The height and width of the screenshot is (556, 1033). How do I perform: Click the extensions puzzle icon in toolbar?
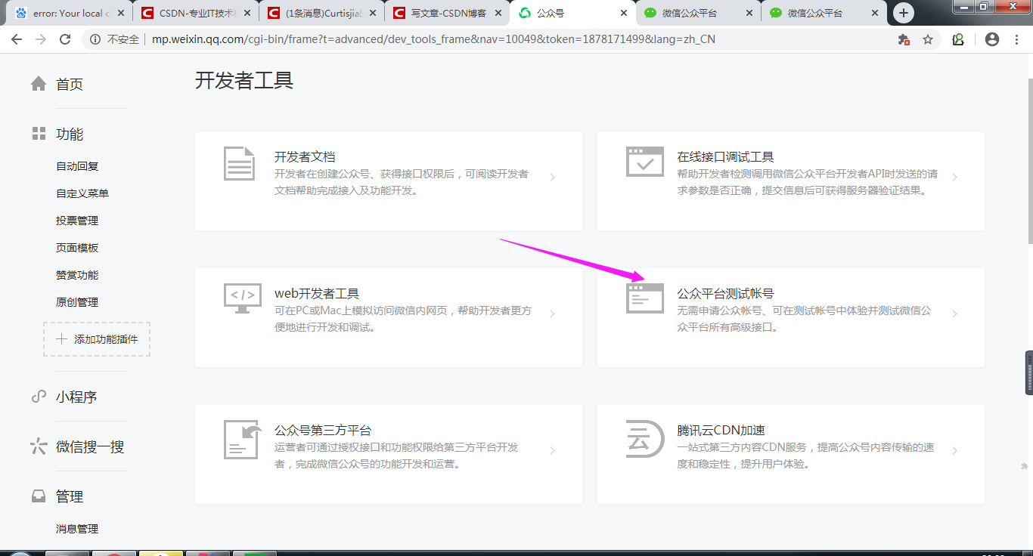pos(903,39)
